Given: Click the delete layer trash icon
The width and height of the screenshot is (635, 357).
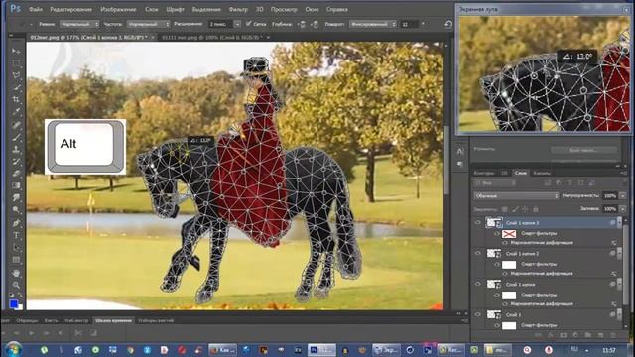Looking at the screenshot, I should pos(613,335).
